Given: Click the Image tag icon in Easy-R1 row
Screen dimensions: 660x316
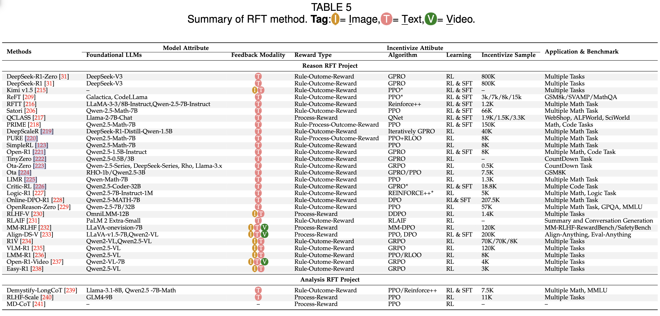Looking at the screenshot, I should (x=255, y=269).
